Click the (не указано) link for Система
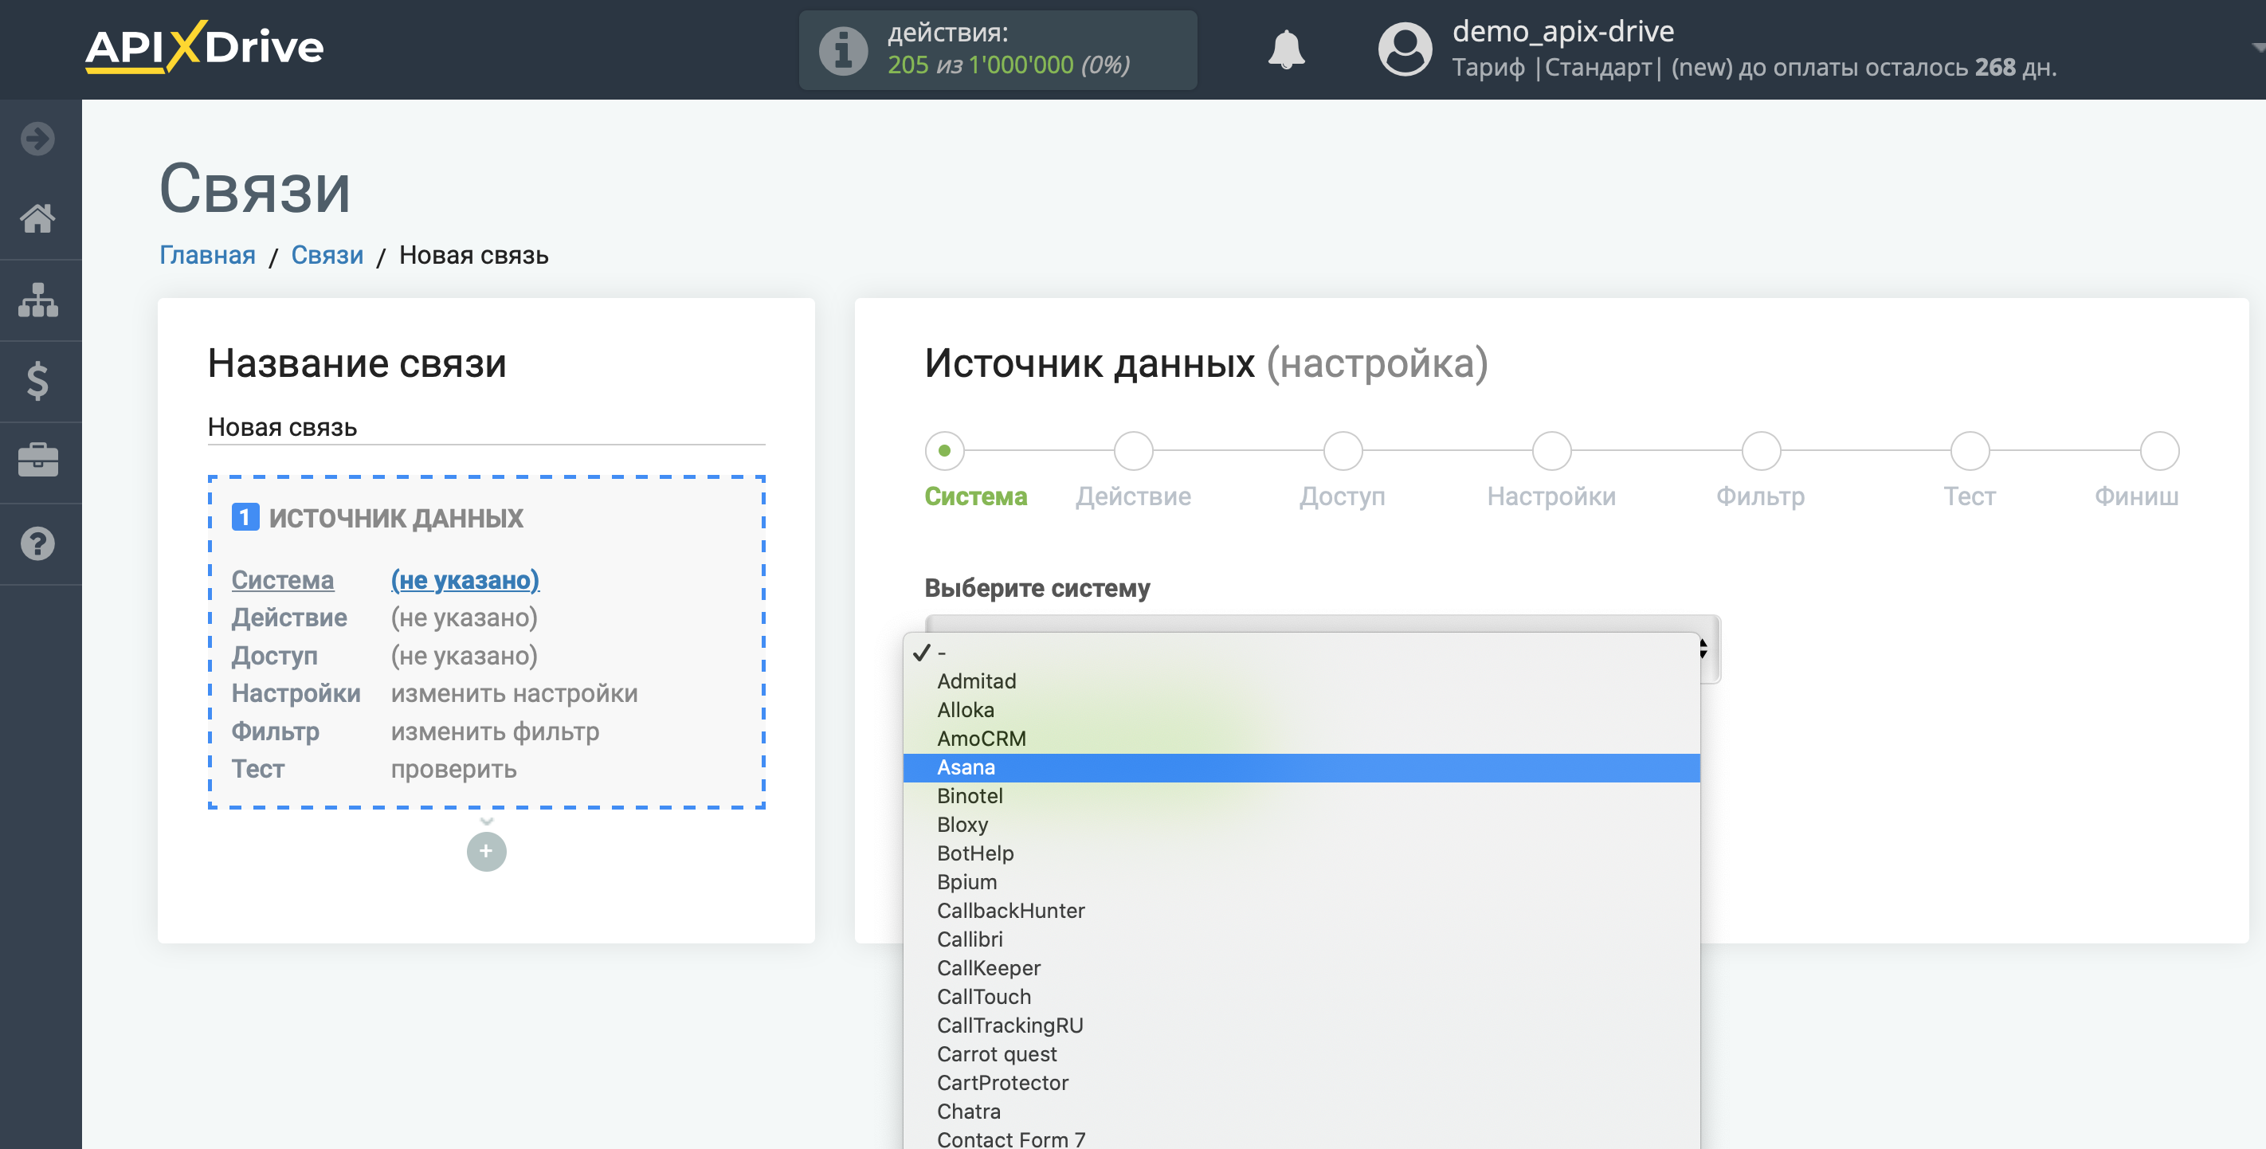This screenshot has height=1149, width=2266. 465,580
